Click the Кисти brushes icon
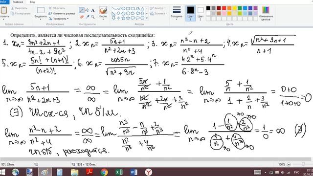The image size is (313, 176). pyautogui.click(x=103, y=10)
